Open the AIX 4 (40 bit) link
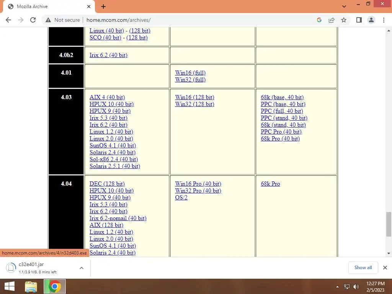This screenshot has height=294, width=392. tap(107, 97)
